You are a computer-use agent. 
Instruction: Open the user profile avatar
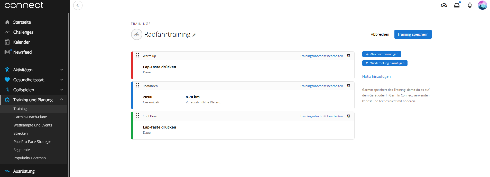(482, 5)
